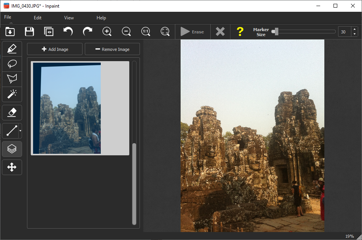
Task: Open the View menu
Action: pos(69,18)
